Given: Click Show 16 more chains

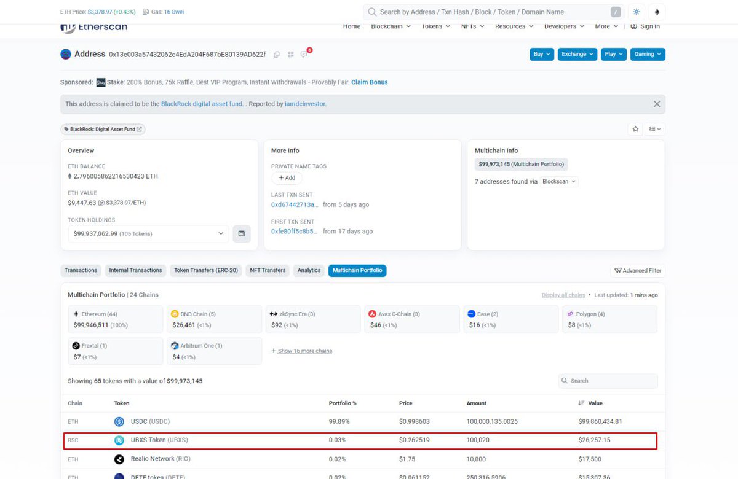Looking at the screenshot, I should click(x=301, y=351).
